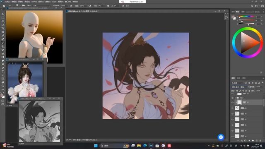Viewport: 265px width, 149px height.
Task: Open the brush settings panel folder icon
Action: click(24, 5)
